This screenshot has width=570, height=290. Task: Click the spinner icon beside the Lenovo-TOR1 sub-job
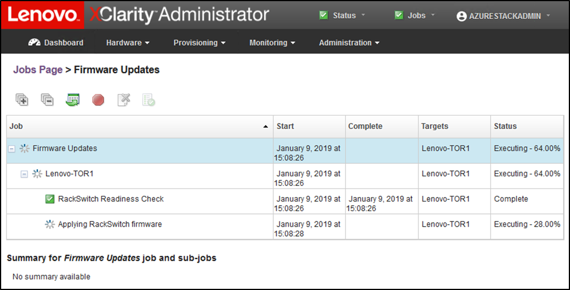[37, 174]
